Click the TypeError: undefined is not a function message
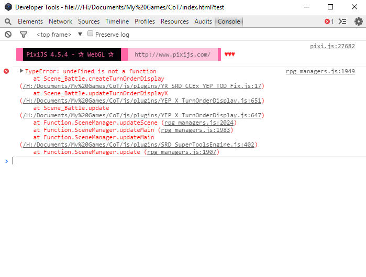 coord(91,71)
